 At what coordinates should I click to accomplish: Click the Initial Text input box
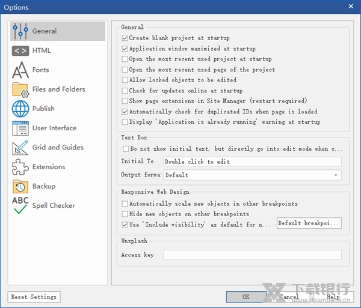(252, 162)
